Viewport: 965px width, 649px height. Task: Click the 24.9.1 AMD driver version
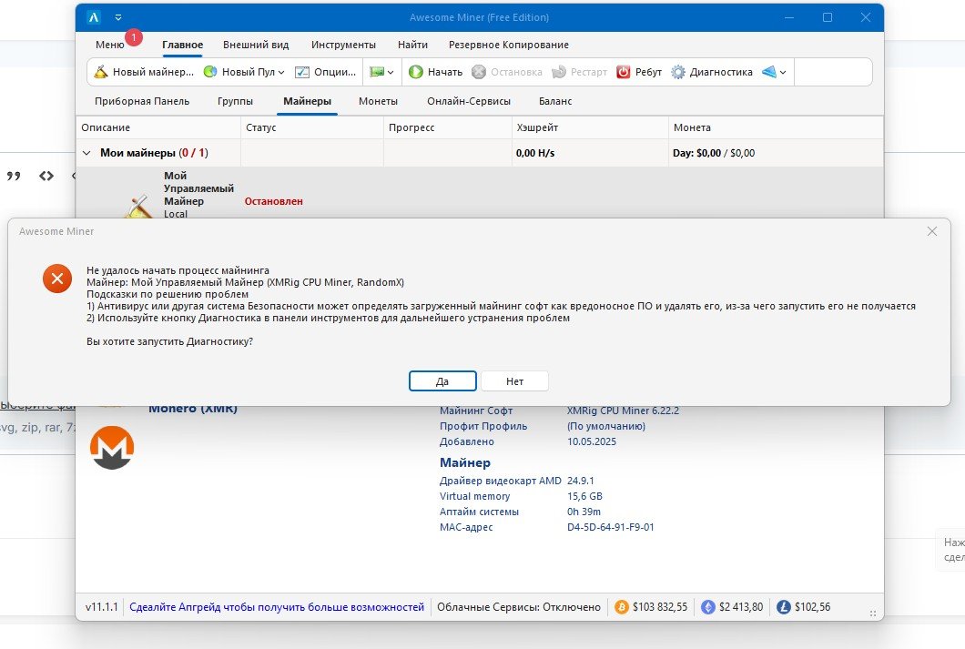pos(580,481)
